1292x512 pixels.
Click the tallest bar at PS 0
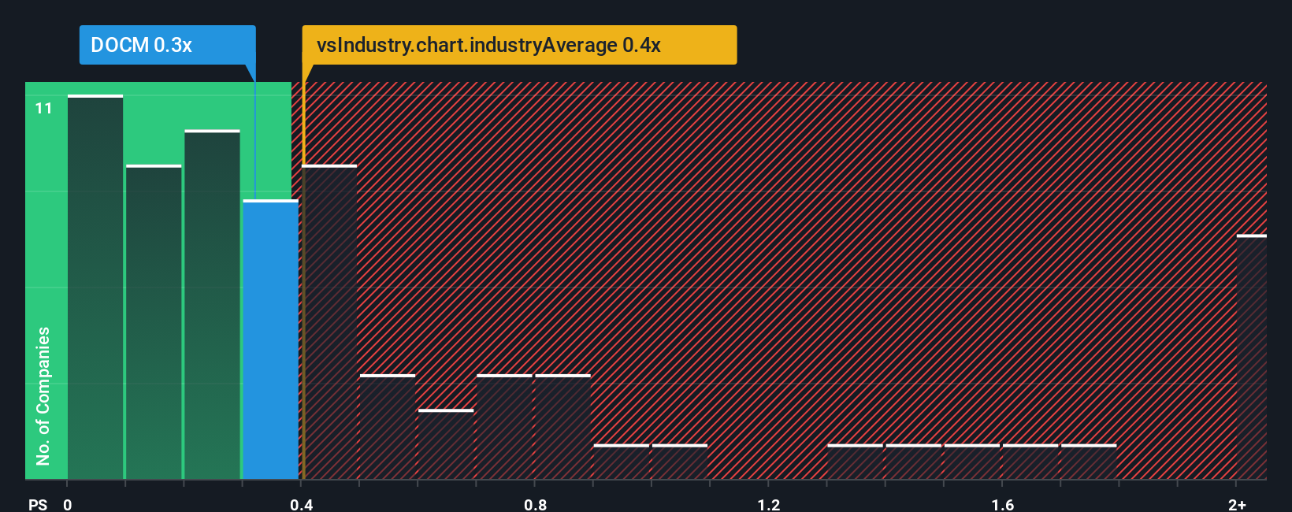[x=95, y=288]
